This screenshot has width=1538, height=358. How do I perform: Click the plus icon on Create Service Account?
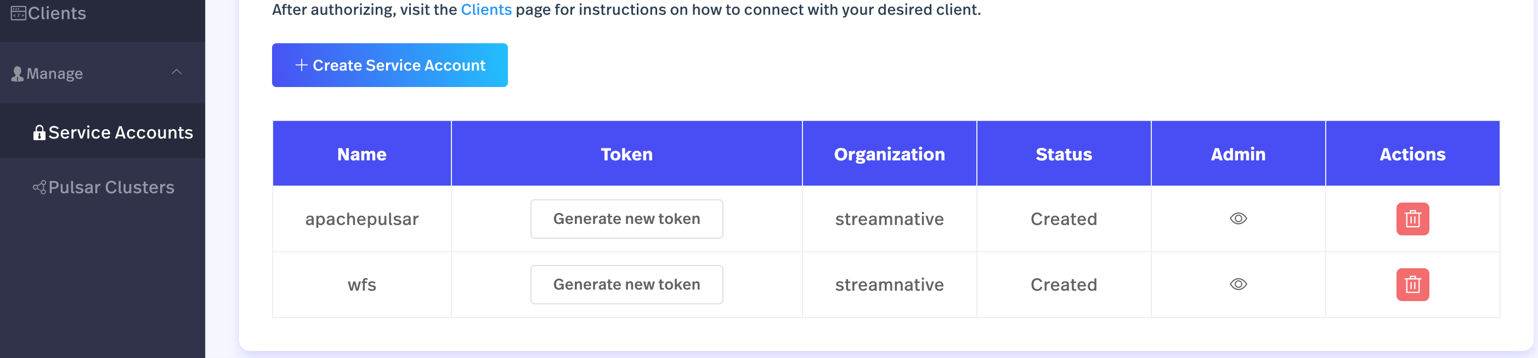[x=302, y=65]
